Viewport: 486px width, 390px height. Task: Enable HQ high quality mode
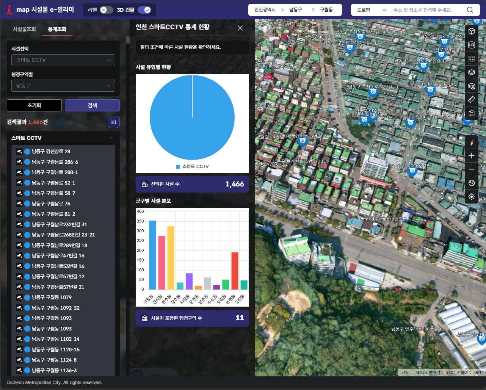[x=472, y=45]
